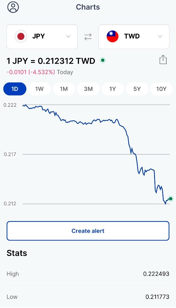
Task: Tap the share chart icon
Action: (x=163, y=60)
